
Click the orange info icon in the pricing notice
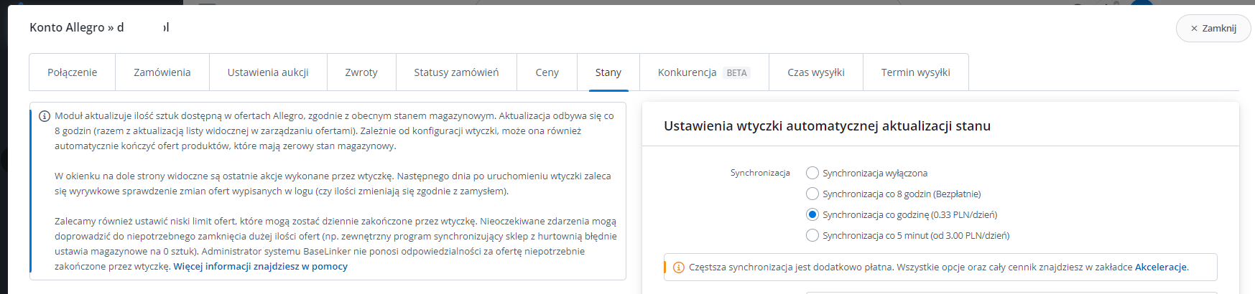[x=678, y=267]
